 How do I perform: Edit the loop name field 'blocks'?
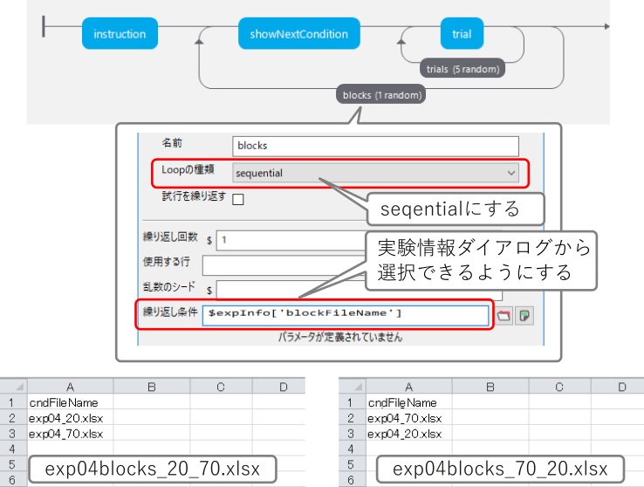375,146
